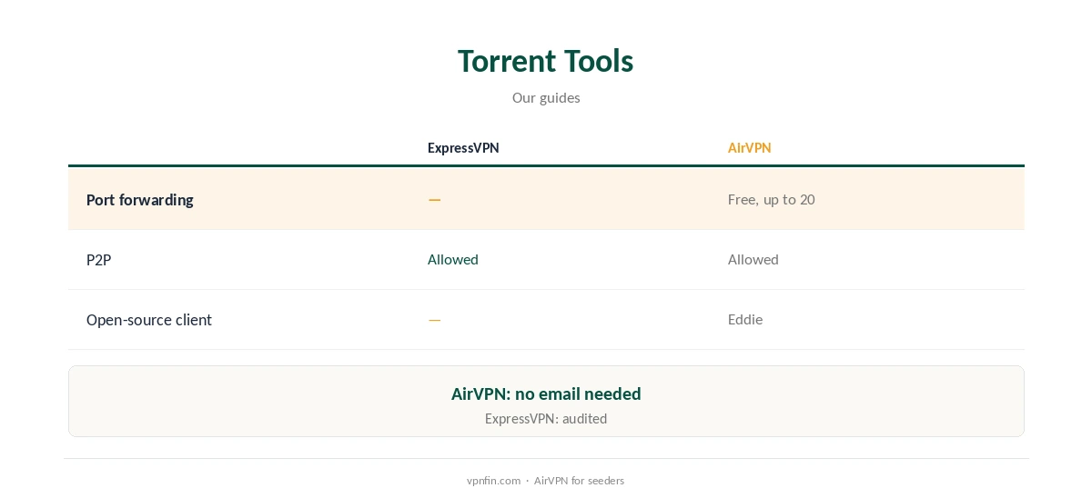Click 'ExpressVPN: audited' note
This screenshot has height=498, width=1092.
pos(546,419)
